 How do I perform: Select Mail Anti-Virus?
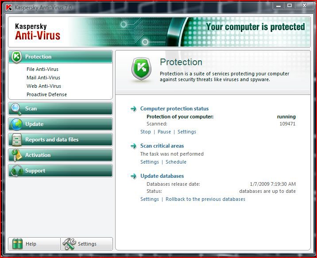coord(43,78)
